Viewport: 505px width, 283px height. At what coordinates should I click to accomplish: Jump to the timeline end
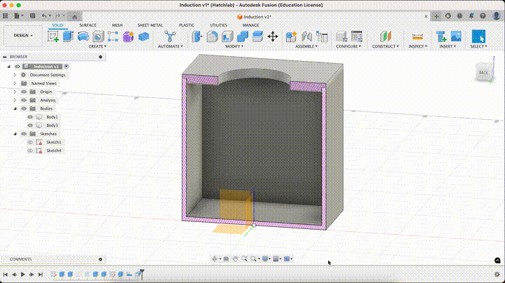click(x=40, y=275)
